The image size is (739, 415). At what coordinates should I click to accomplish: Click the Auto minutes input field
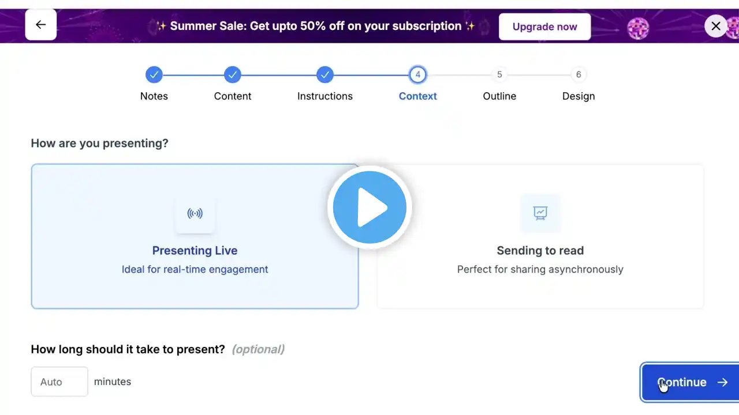click(x=59, y=382)
